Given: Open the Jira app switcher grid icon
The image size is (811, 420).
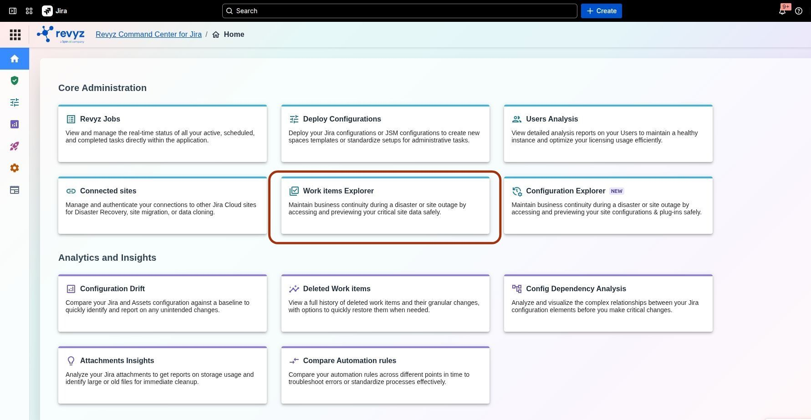Looking at the screenshot, I should coord(29,11).
